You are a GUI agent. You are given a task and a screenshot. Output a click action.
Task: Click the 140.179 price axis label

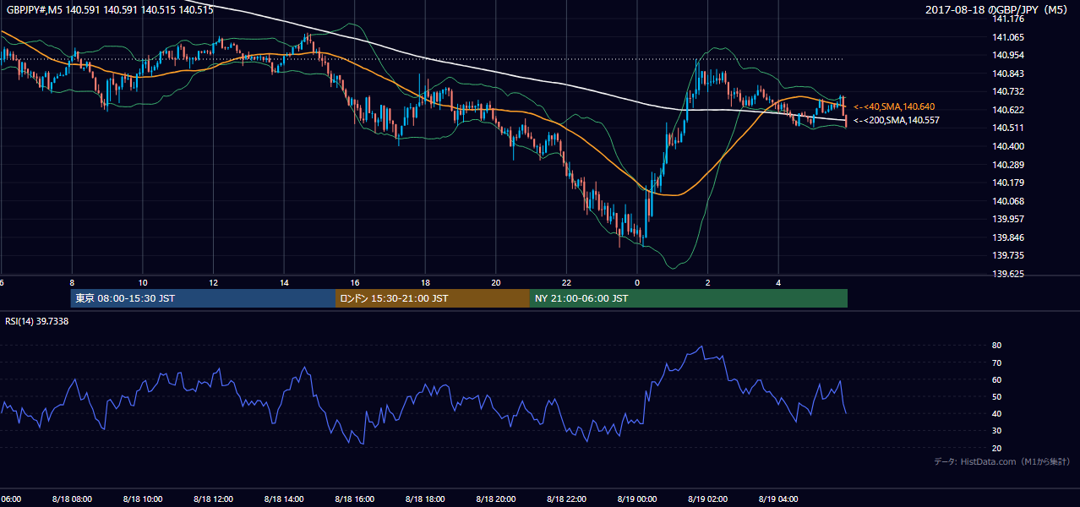click(x=1009, y=183)
